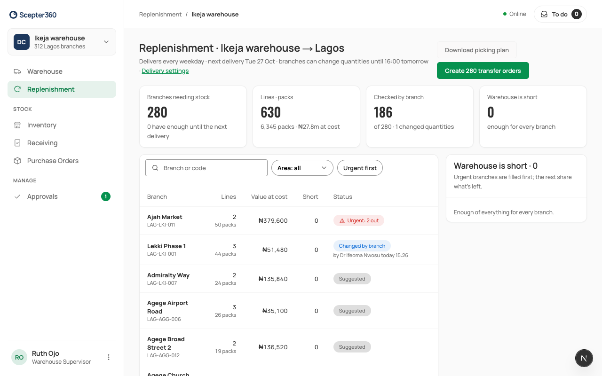Click the round N button

tap(584, 358)
